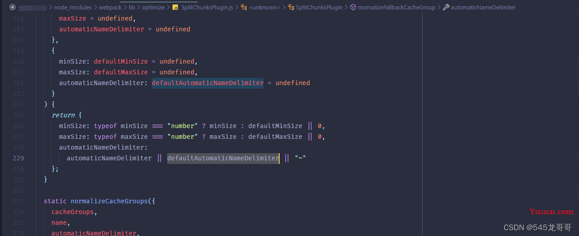Click the circle icon at the breadcrumb start

pos(13,7)
